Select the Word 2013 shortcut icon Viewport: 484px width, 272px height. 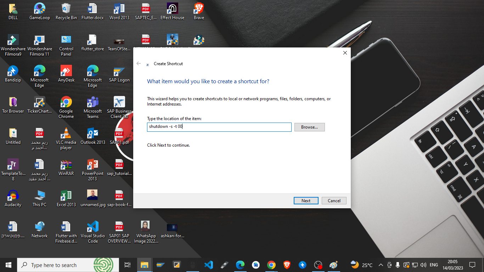(119, 11)
